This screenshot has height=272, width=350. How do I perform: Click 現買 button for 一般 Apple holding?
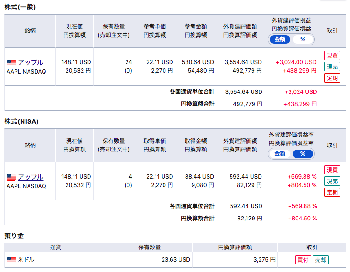click(x=332, y=55)
